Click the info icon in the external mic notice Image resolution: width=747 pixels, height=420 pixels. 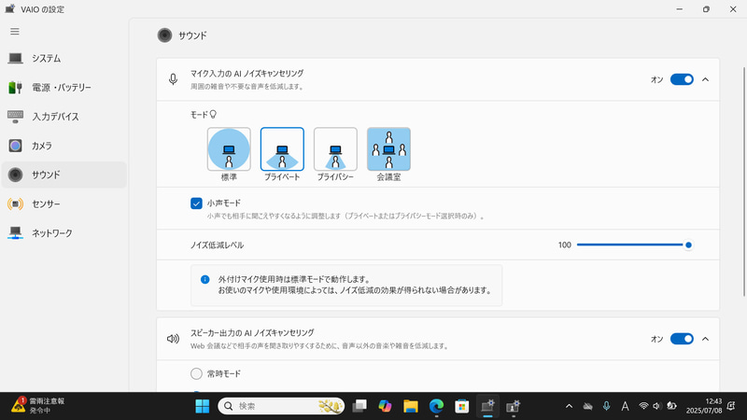(x=204, y=279)
